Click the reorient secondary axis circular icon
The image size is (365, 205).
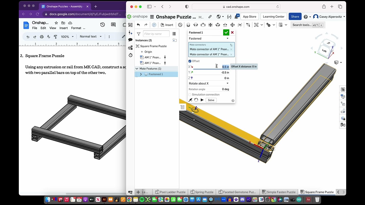click(196, 100)
